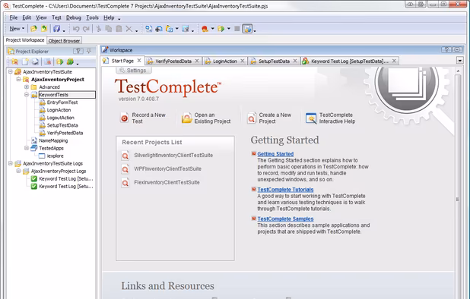Open the File menu

click(14, 17)
